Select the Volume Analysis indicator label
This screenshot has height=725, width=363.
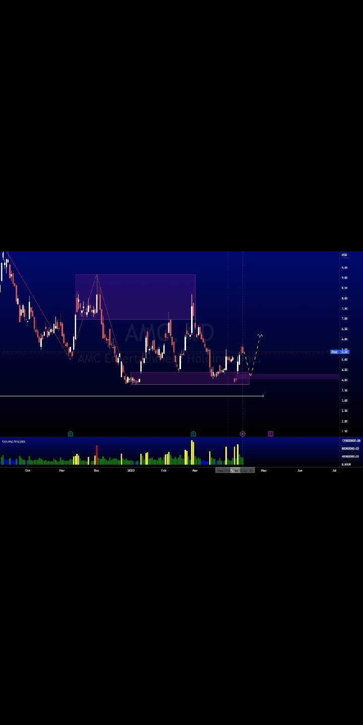pyautogui.click(x=14, y=441)
